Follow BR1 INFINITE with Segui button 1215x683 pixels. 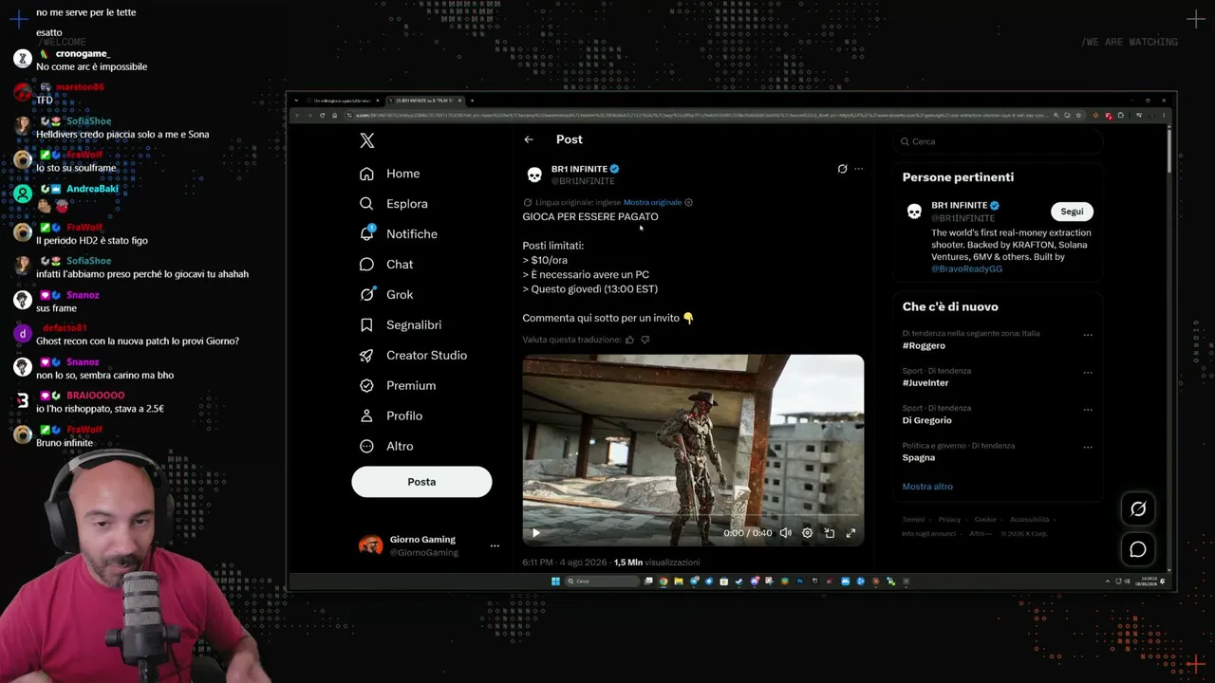1072,212
